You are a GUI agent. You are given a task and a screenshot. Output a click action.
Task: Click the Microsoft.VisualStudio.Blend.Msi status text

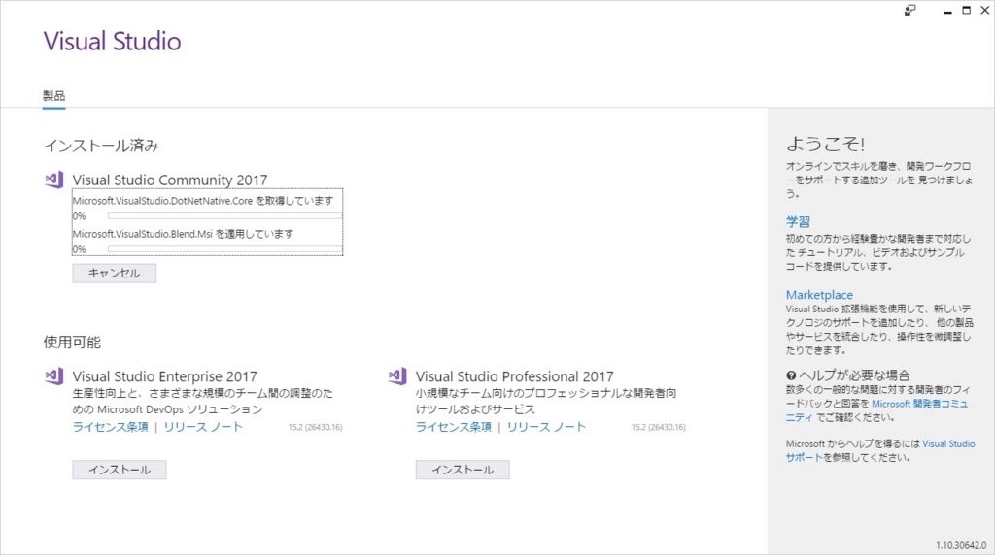click(x=184, y=234)
